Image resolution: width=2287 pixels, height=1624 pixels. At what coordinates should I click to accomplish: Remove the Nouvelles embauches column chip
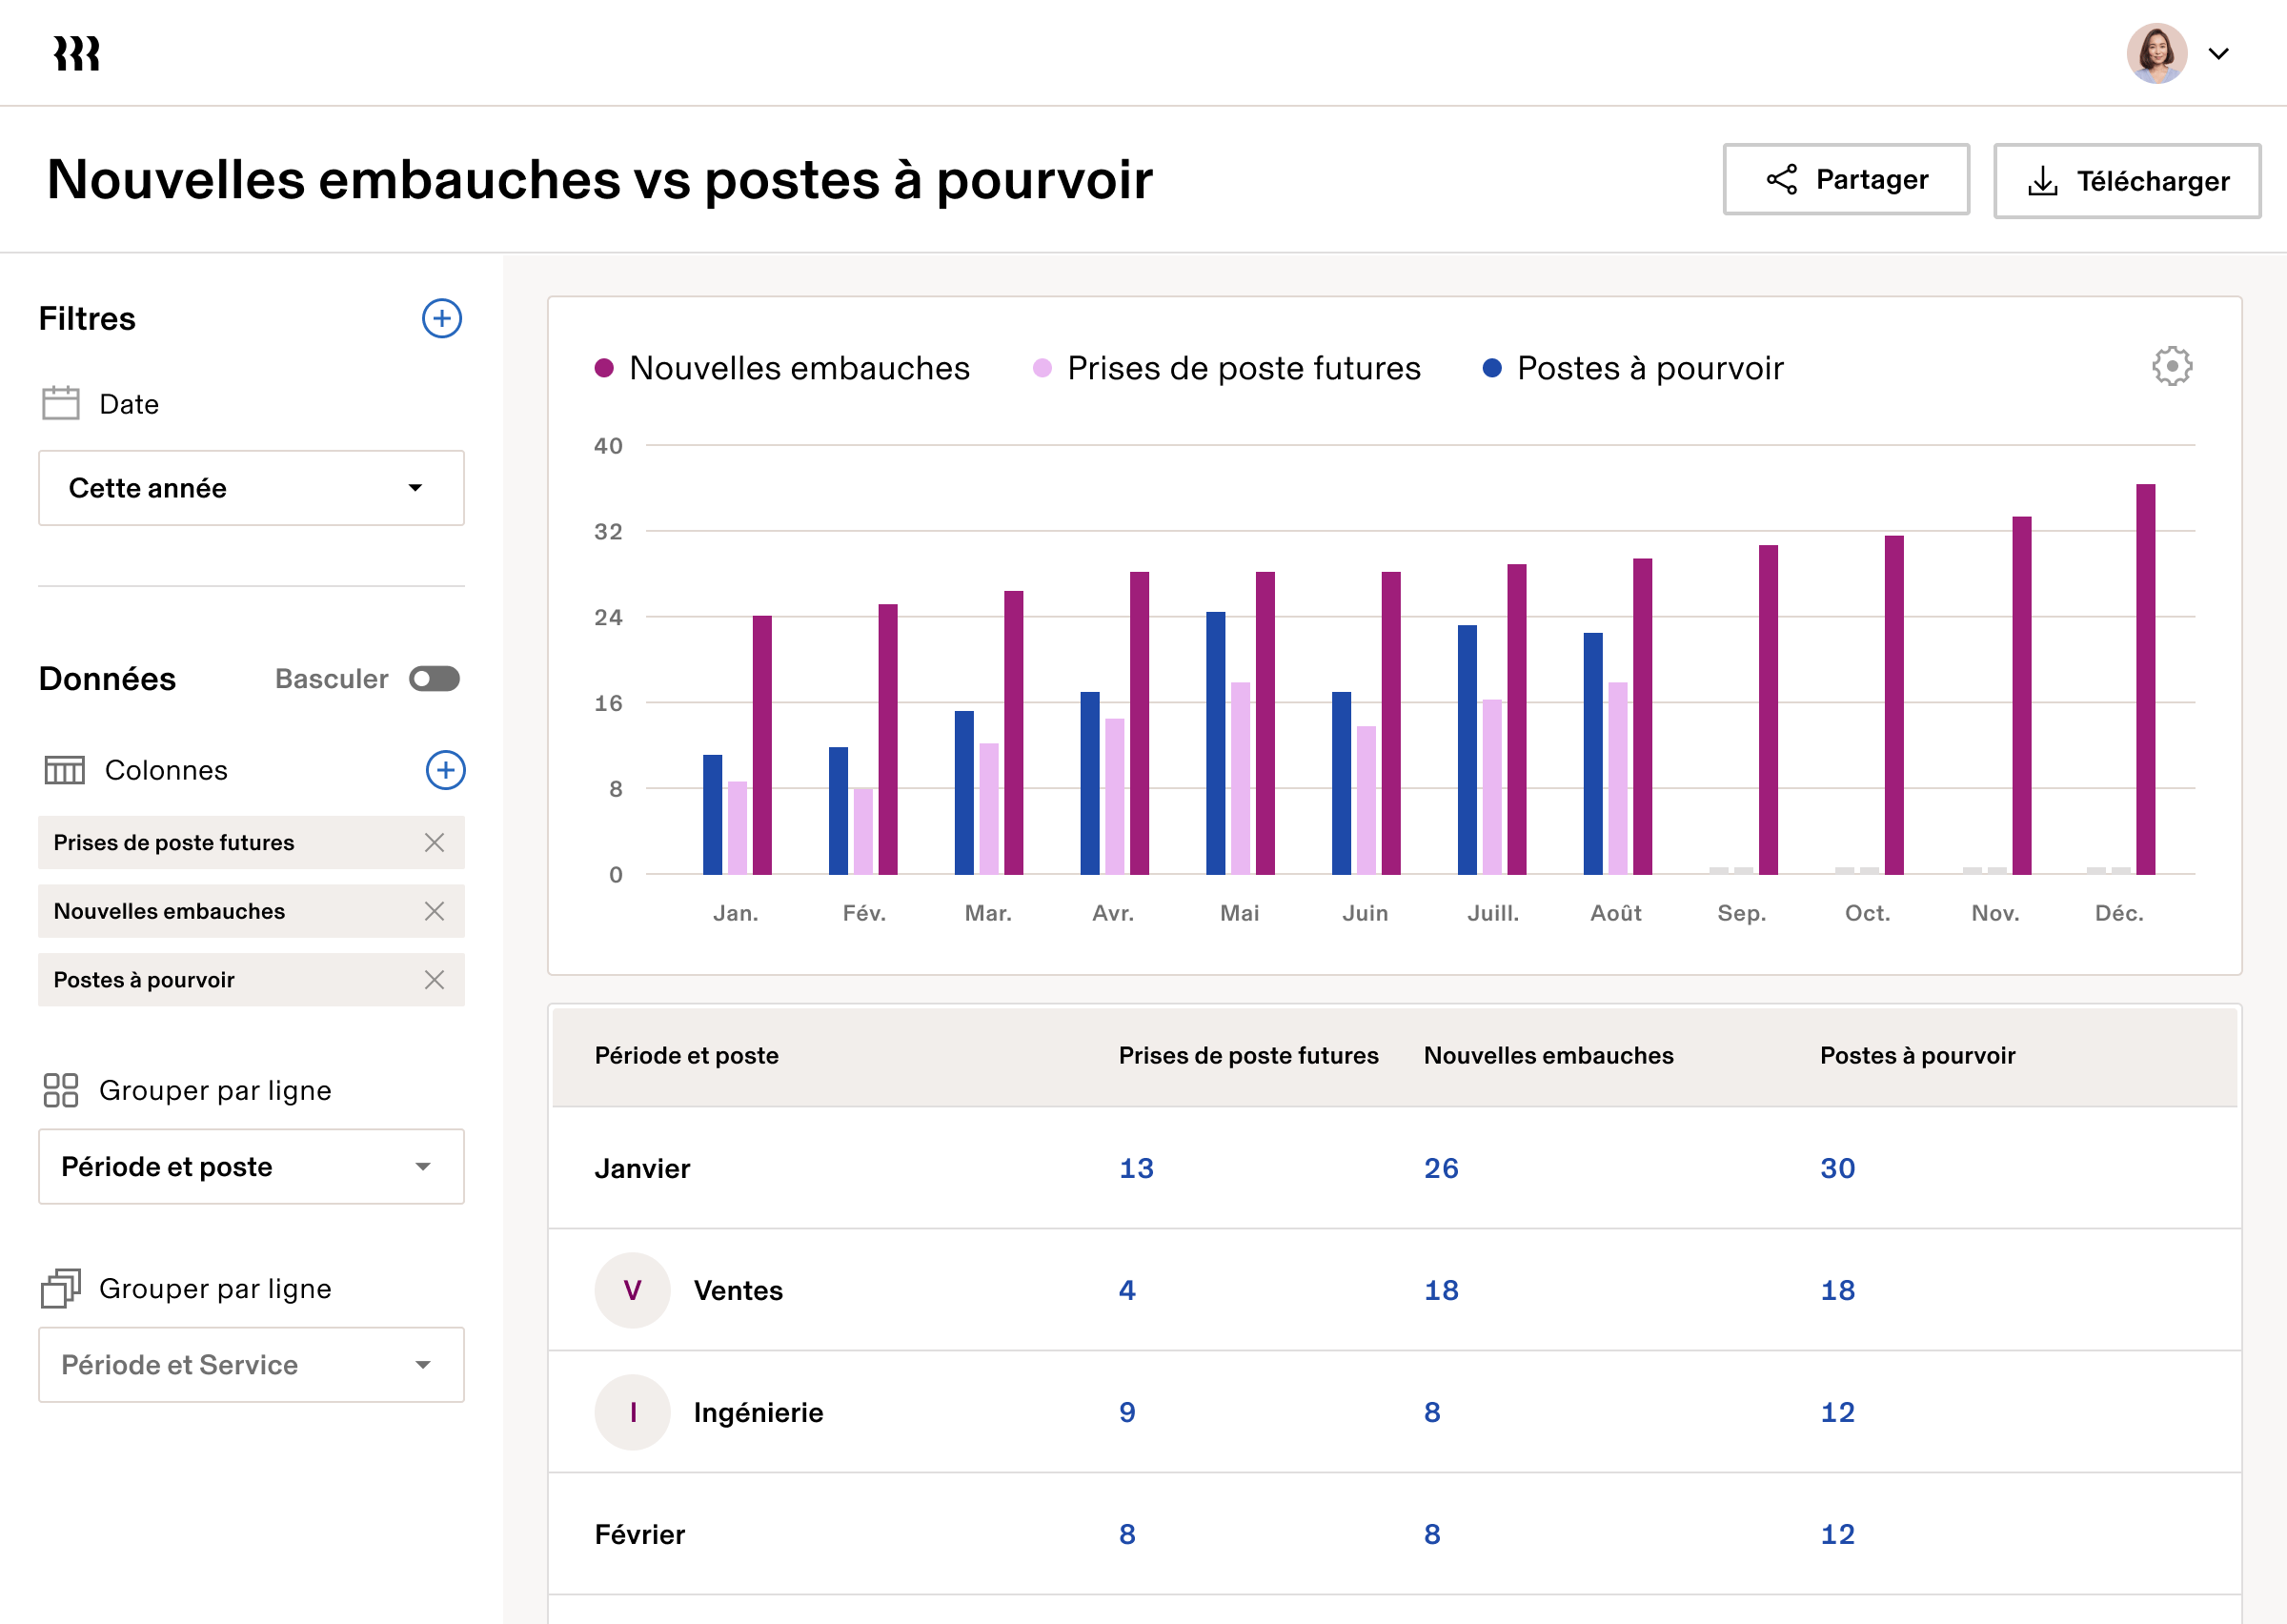pyautogui.click(x=434, y=911)
